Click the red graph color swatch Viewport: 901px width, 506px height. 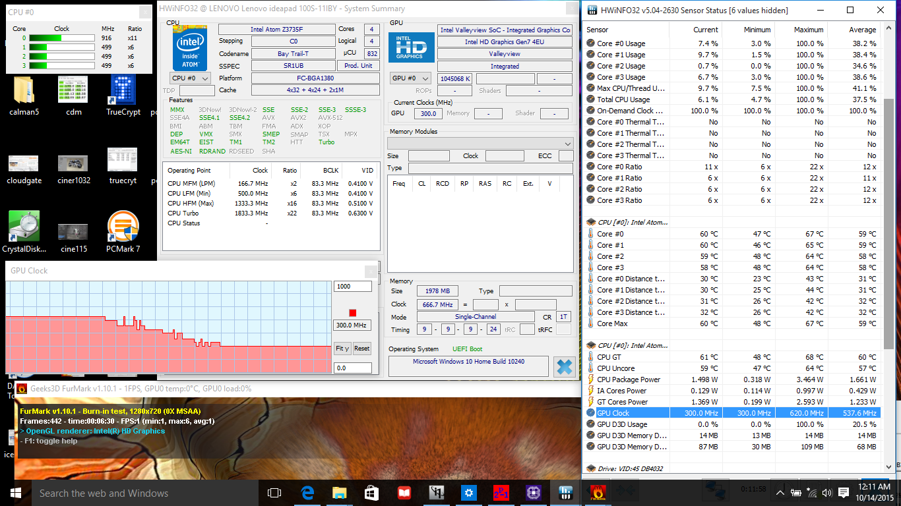[x=353, y=312]
